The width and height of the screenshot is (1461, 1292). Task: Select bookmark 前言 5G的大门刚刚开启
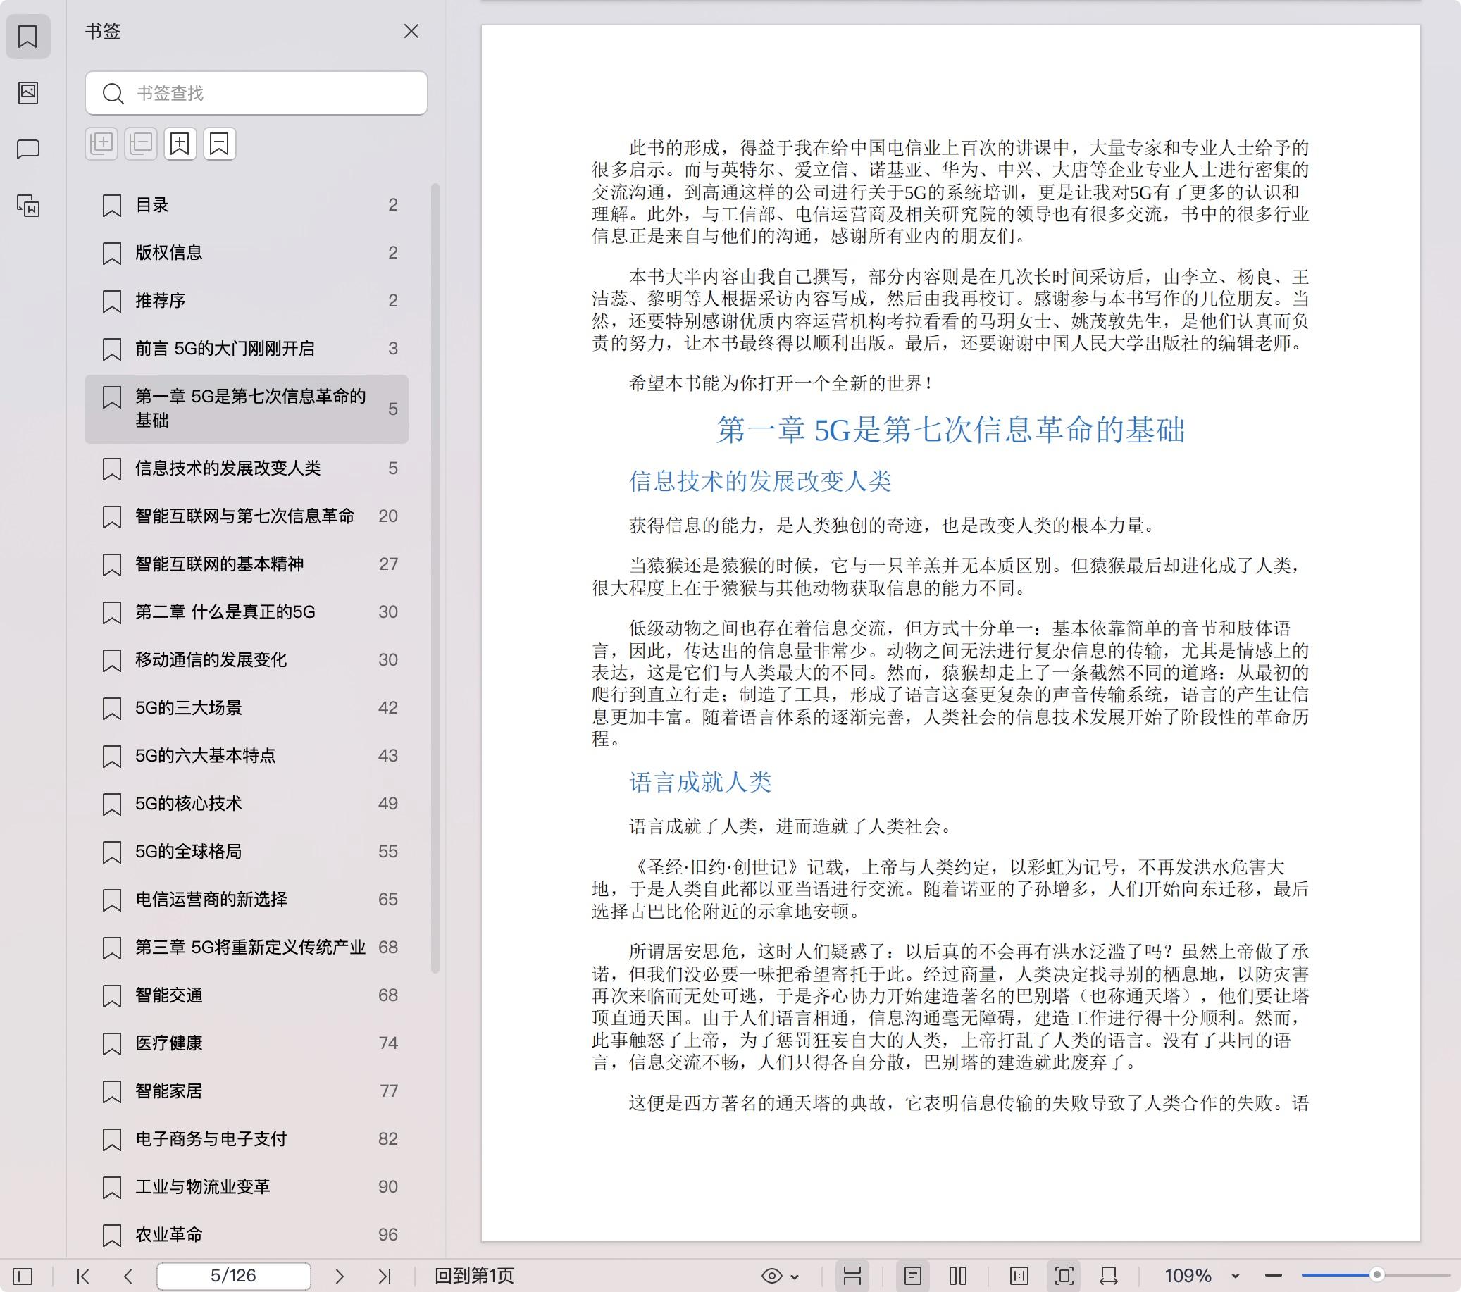pos(247,349)
